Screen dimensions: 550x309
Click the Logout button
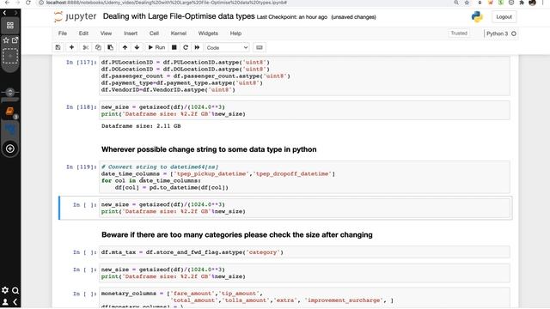[504, 17]
